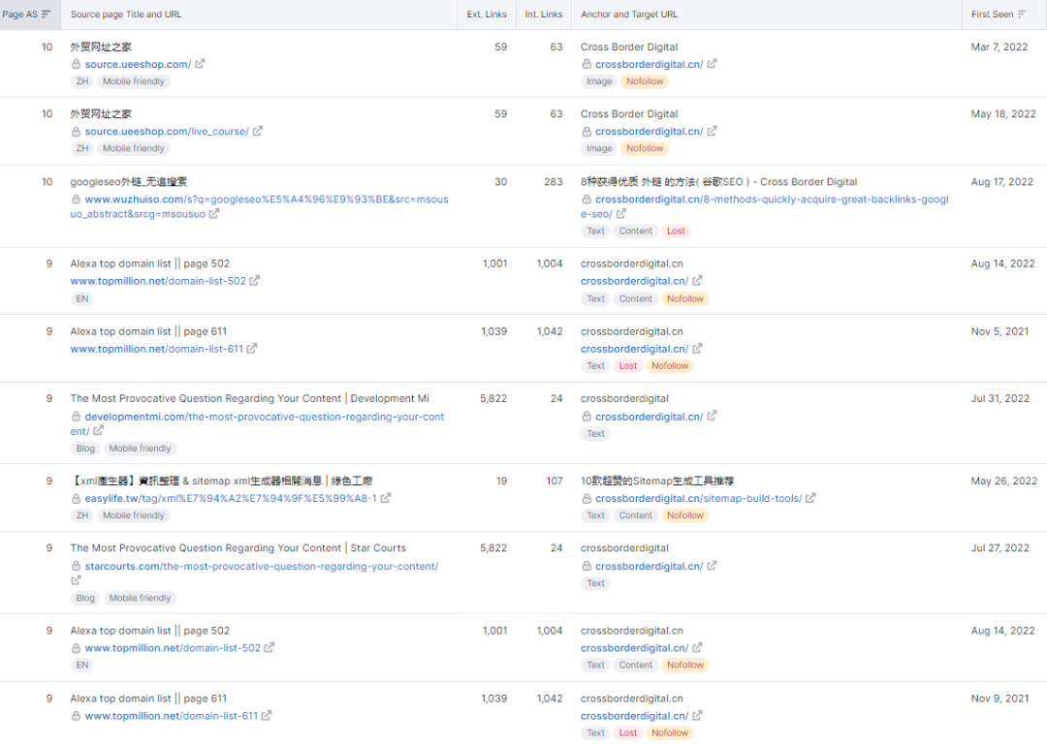Click external-link icon after easylife.tw source URL

[x=386, y=498]
